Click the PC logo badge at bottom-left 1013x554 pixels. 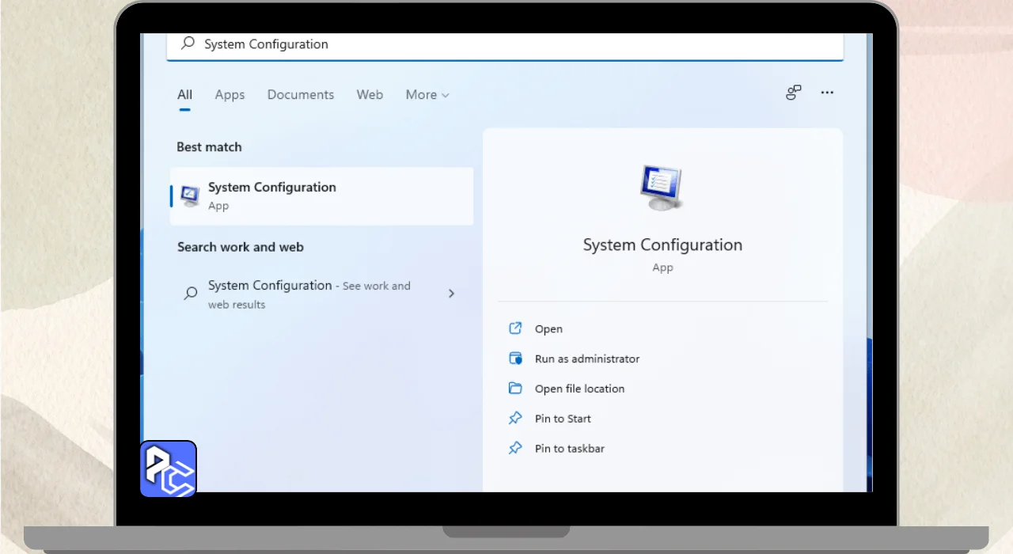(x=169, y=469)
